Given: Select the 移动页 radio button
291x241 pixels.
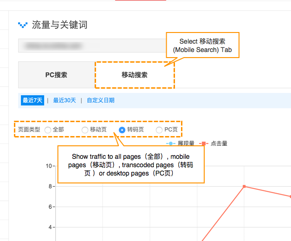Looking at the screenshot, I should [x=85, y=130].
